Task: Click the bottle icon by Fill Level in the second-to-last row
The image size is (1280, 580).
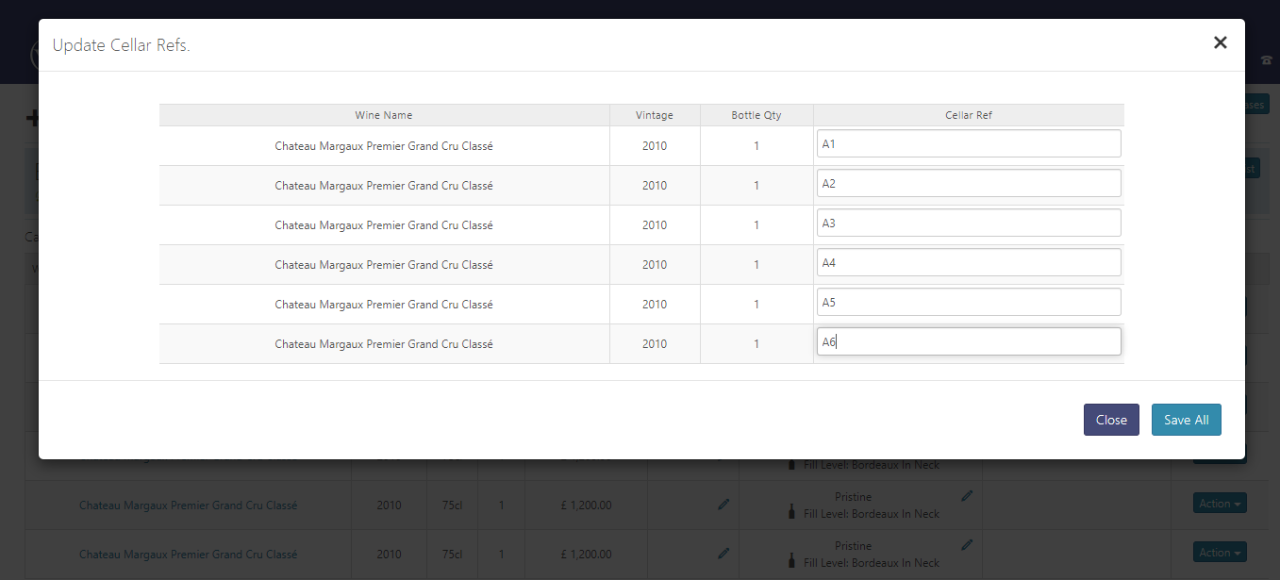Action: coord(793,514)
